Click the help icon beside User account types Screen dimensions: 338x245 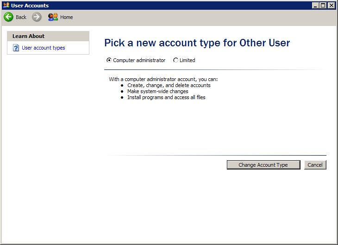tap(16, 48)
